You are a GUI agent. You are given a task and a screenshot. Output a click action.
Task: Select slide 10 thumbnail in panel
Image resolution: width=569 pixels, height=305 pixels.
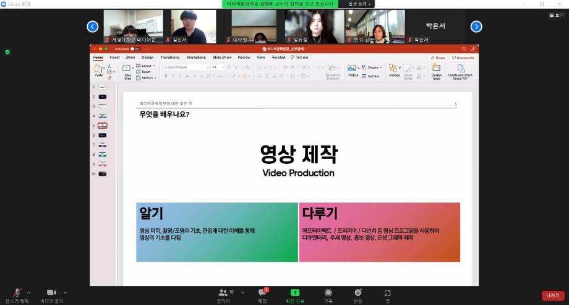[x=102, y=174]
